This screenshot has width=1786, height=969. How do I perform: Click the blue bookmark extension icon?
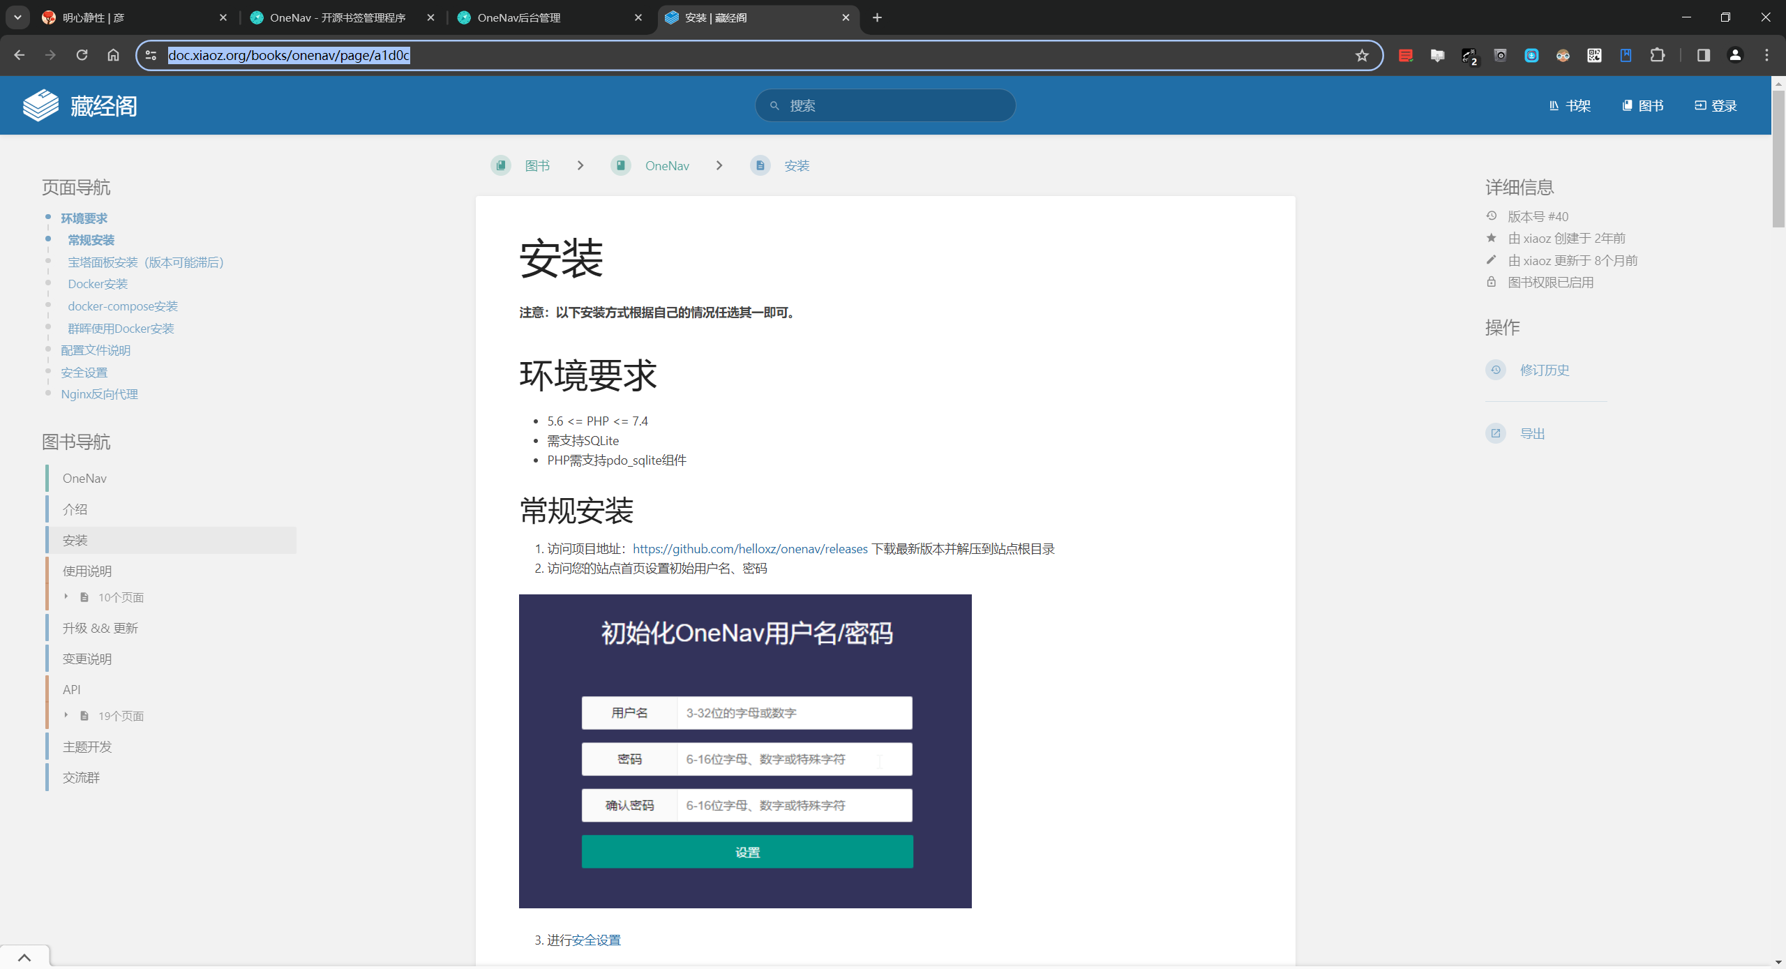(x=1626, y=55)
